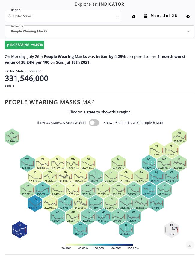Advance to next day using right arrow
Screen dimensions: 195x259
188,17
